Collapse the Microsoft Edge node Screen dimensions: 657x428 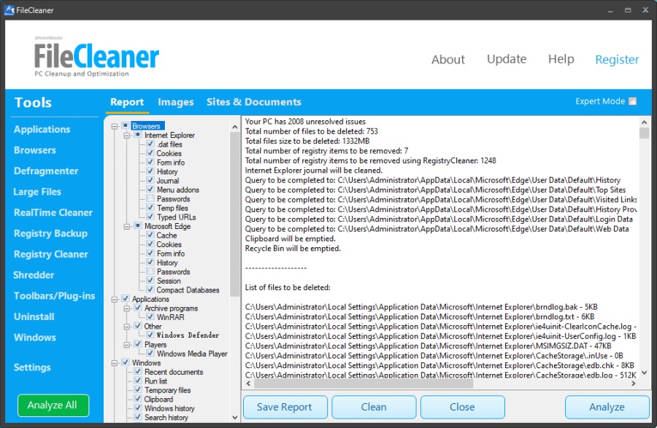pos(127,226)
